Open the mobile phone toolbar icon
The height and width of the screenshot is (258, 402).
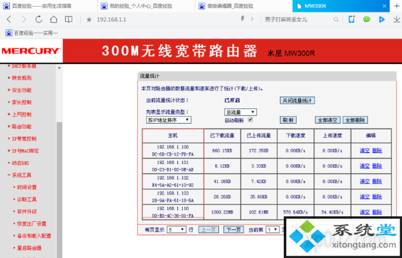click(x=352, y=19)
